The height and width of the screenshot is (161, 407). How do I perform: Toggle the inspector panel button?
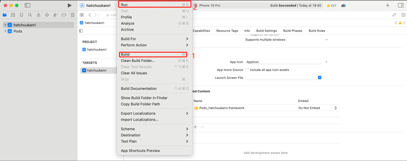click(x=401, y=5)
